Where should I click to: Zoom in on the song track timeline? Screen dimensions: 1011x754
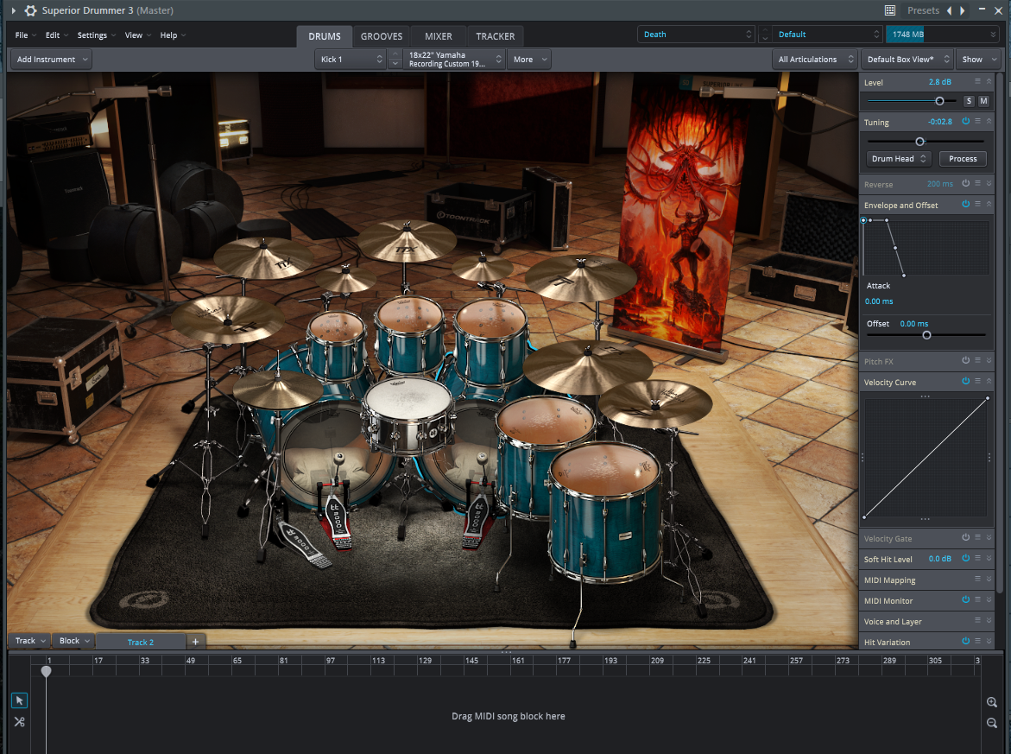(x=992, y=702)
